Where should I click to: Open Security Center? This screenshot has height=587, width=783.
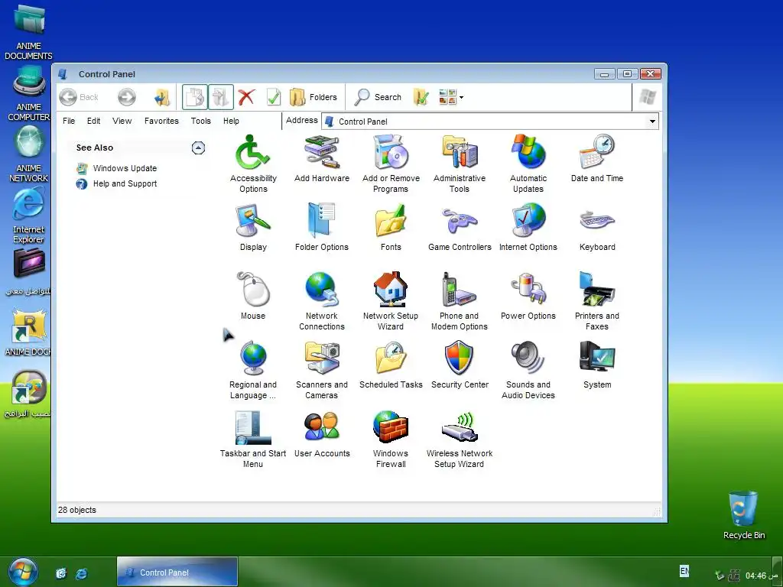(x=460, y=365)
